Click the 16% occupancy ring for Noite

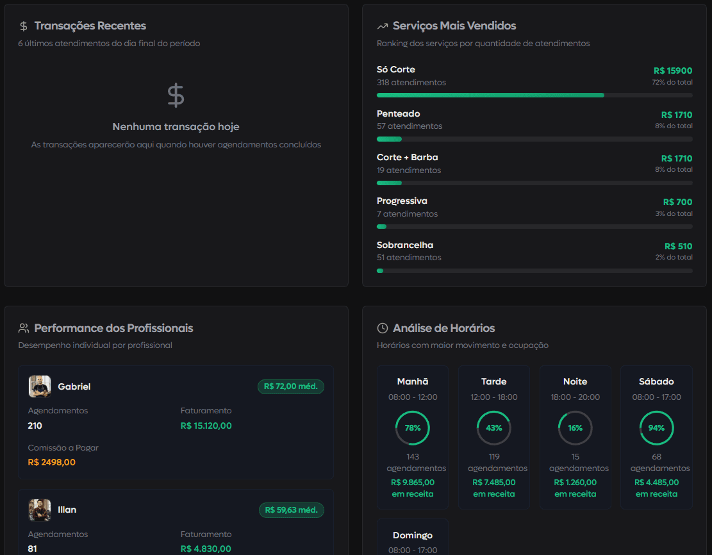575,428
